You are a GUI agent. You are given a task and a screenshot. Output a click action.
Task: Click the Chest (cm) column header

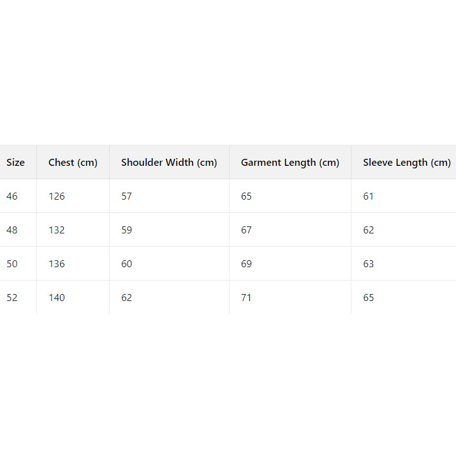point(73,163)
